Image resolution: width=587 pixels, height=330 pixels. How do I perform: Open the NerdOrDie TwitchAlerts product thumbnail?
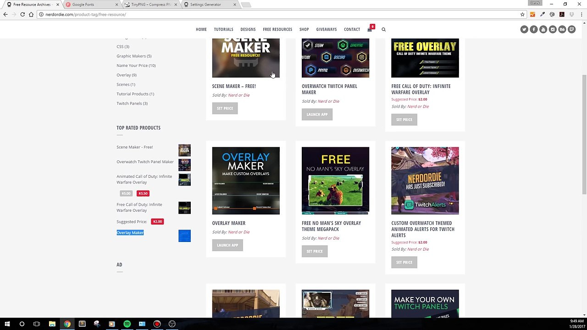[425, 181]
